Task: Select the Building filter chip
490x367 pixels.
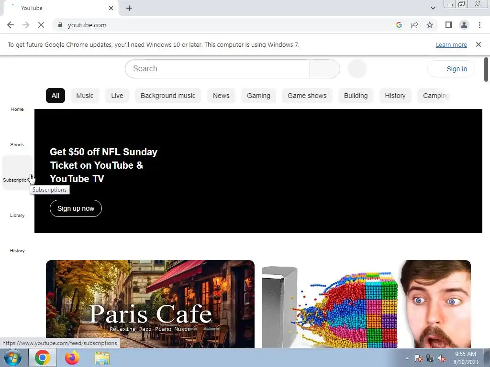Action: point(356,96)
